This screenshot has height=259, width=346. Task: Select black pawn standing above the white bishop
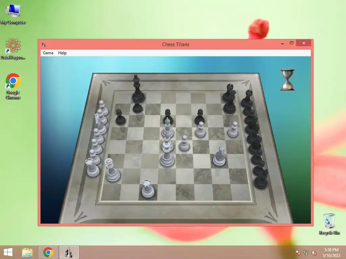168,116
